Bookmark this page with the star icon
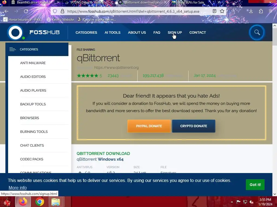 [x=222, y=11]
